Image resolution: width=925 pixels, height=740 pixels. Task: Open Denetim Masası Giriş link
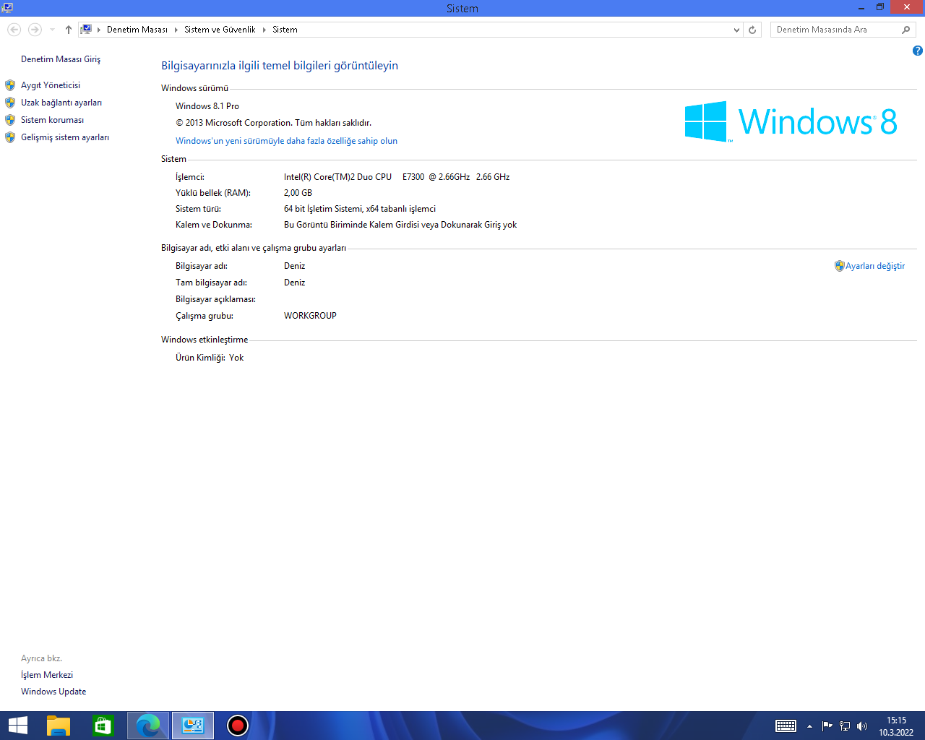click(61, 59)
